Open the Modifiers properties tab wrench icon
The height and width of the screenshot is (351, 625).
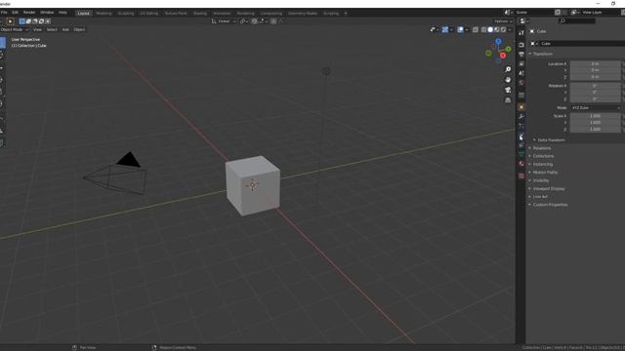click(x=521, y=117)
